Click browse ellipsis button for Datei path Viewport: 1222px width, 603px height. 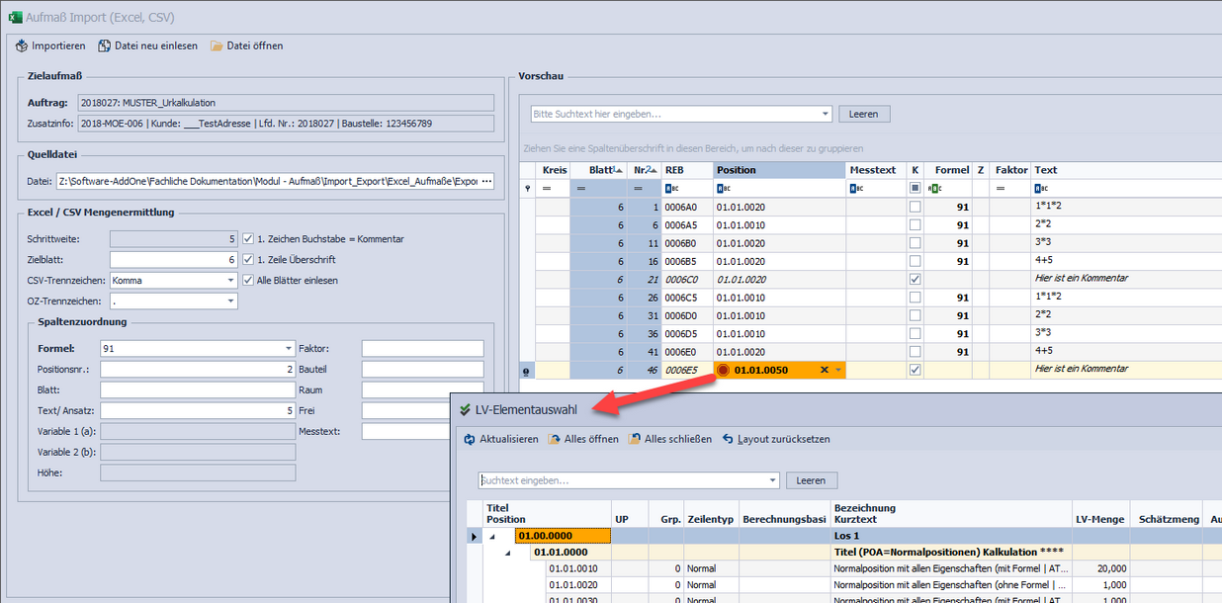pyautogui.click(x=485, y=182)
